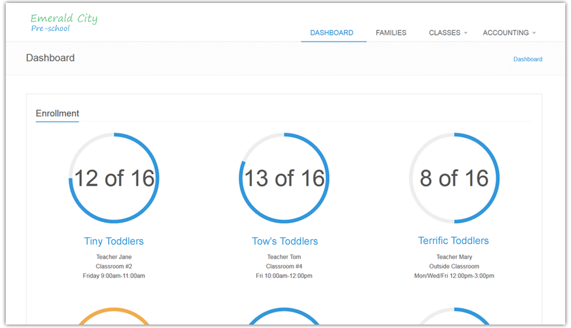Image resolution: width=571 pixels, height=328 pixels.
Task: Open the Tiny Toddlers class link
Action: 114,241
